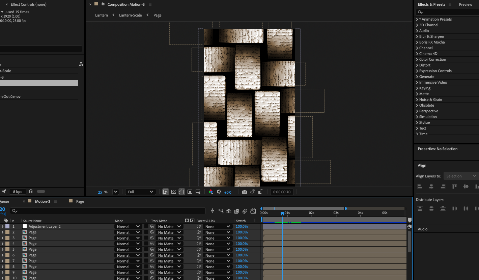Open Mode dropdown for Adjustment Layer 2
The image size is (479, 280).
coord(128,227)
